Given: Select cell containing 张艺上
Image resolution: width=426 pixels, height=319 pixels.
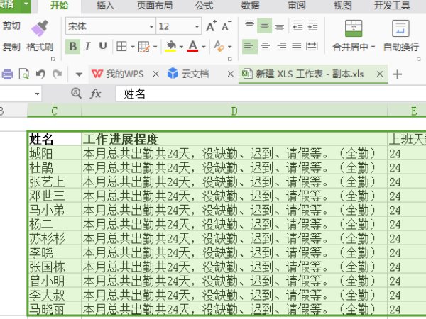Looking at the screenshot, I should coord(54,182).
